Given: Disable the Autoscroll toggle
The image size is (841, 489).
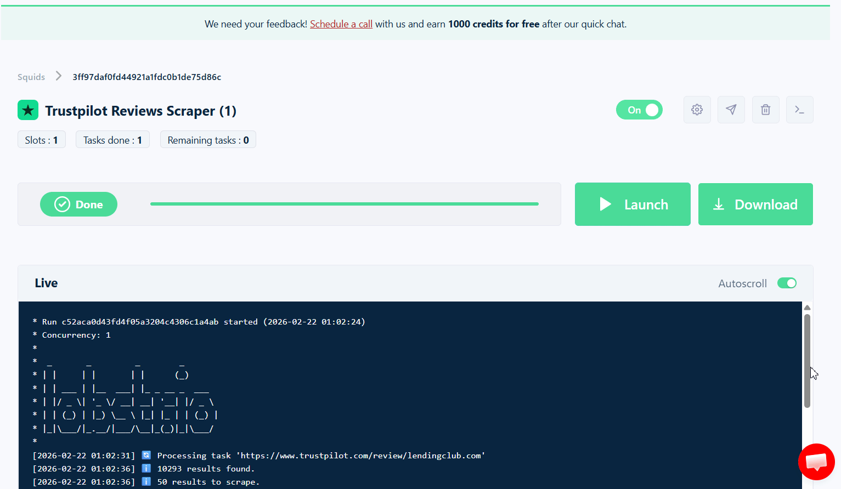Looking at the screenshot, I should (x=787, y=283).
